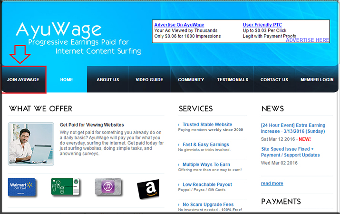Screen dimensions: 340x214
Task: Click the ADVERTISE HERE link
Action: click(308, 40)
